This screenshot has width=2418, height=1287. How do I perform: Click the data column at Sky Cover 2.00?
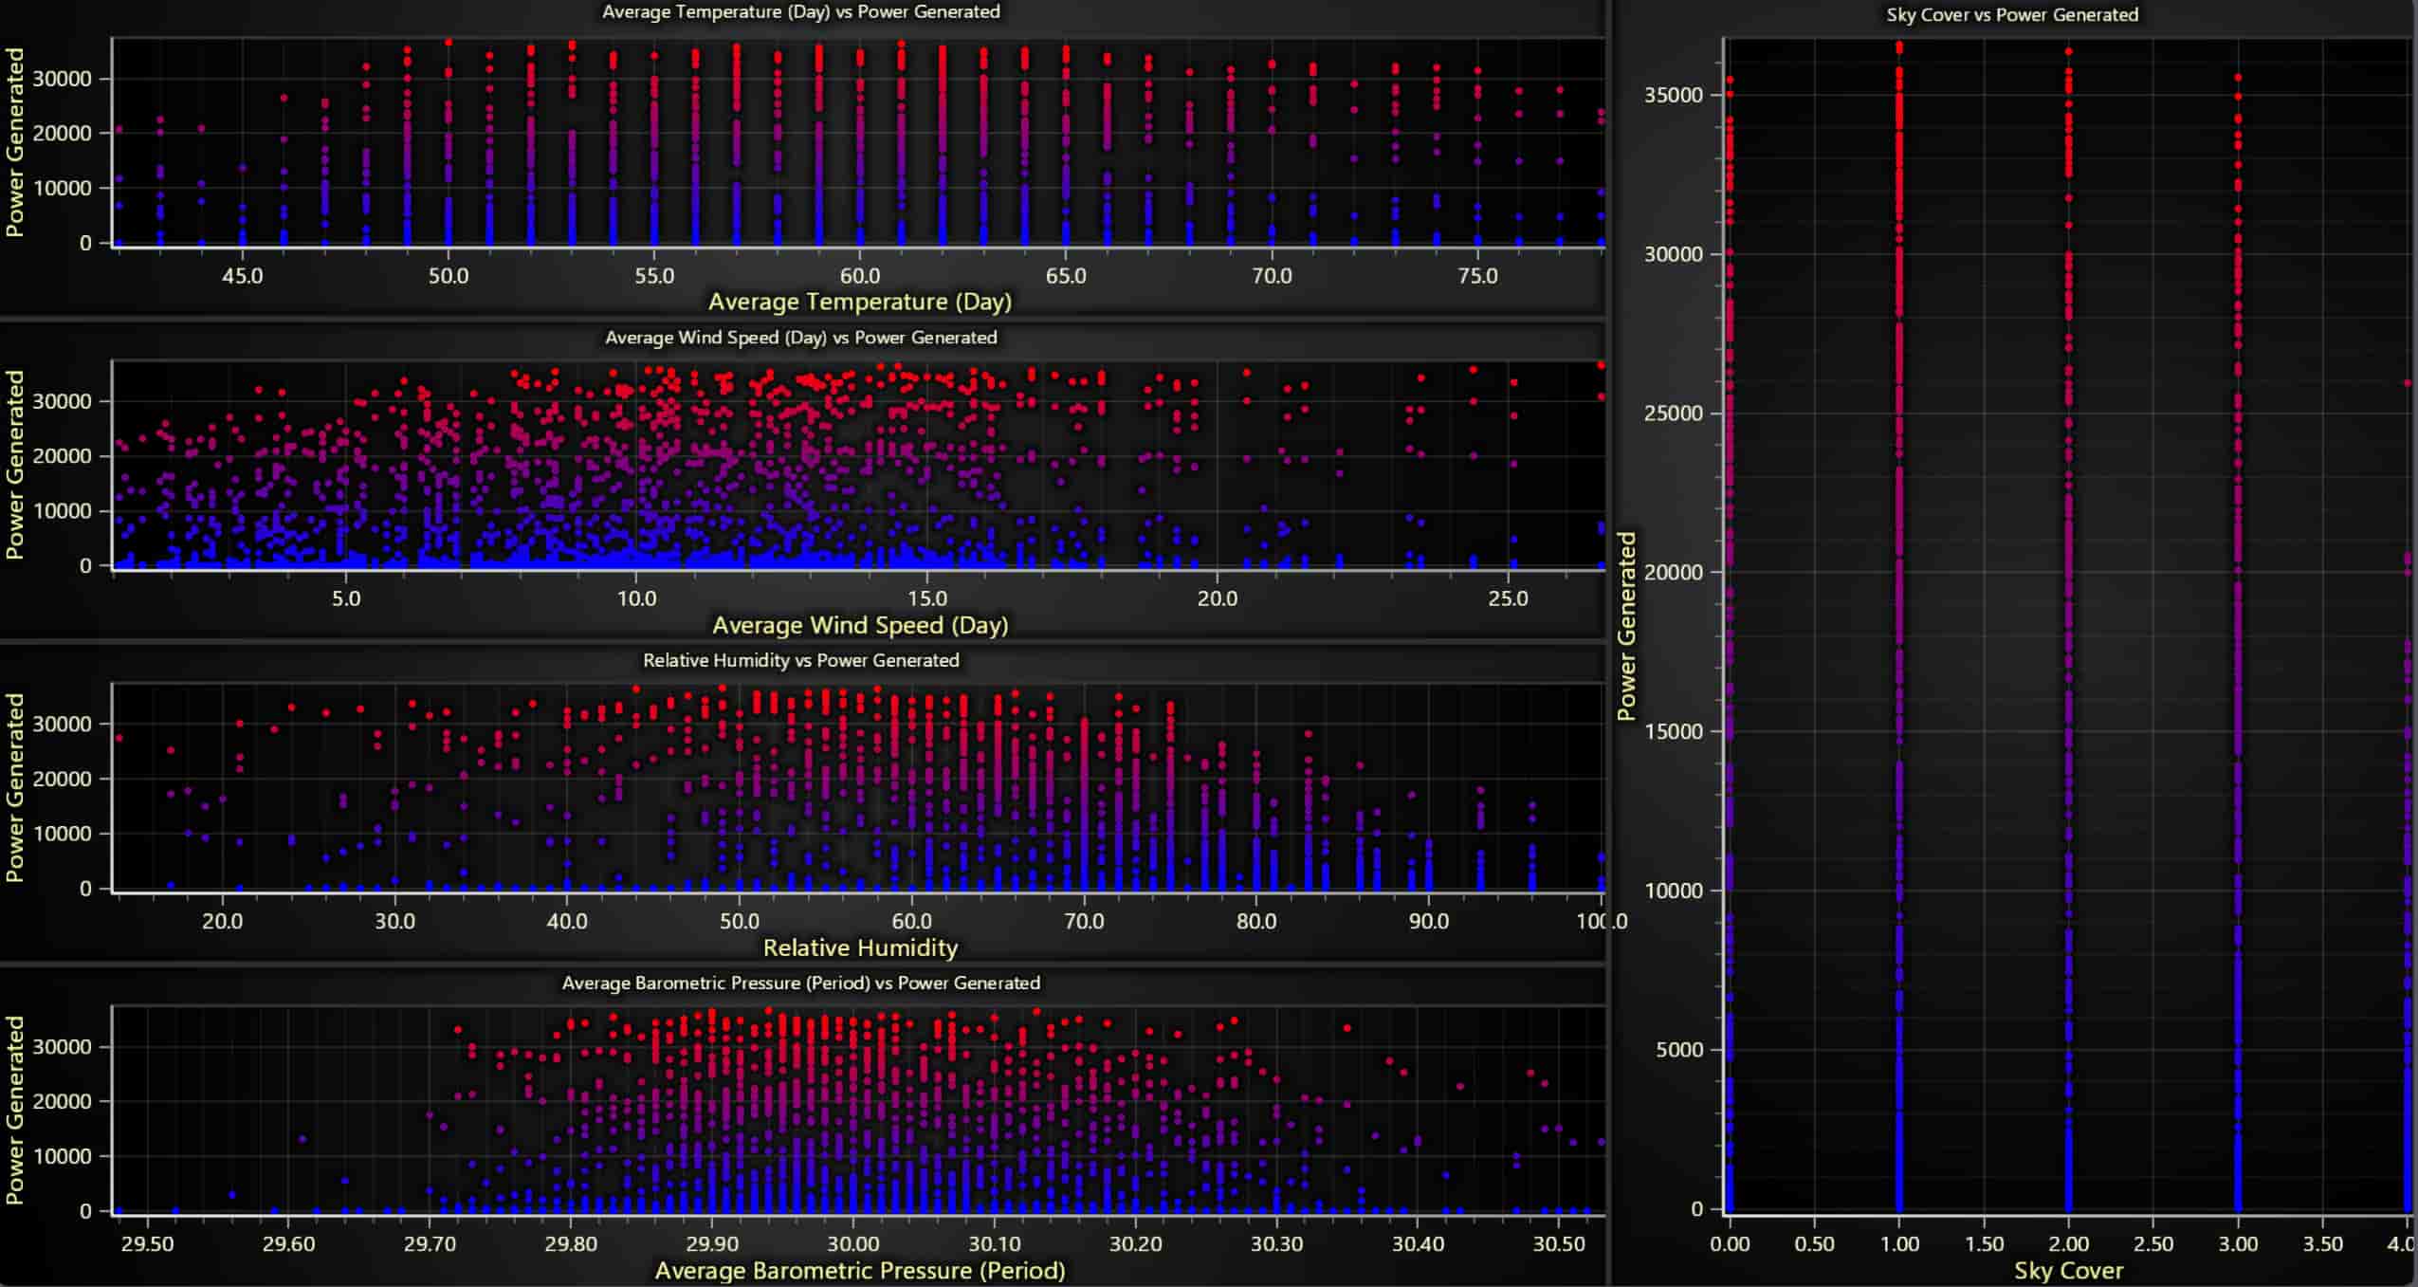2067,664
